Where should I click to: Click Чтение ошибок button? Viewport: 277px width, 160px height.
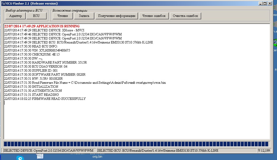coord(154,16)
